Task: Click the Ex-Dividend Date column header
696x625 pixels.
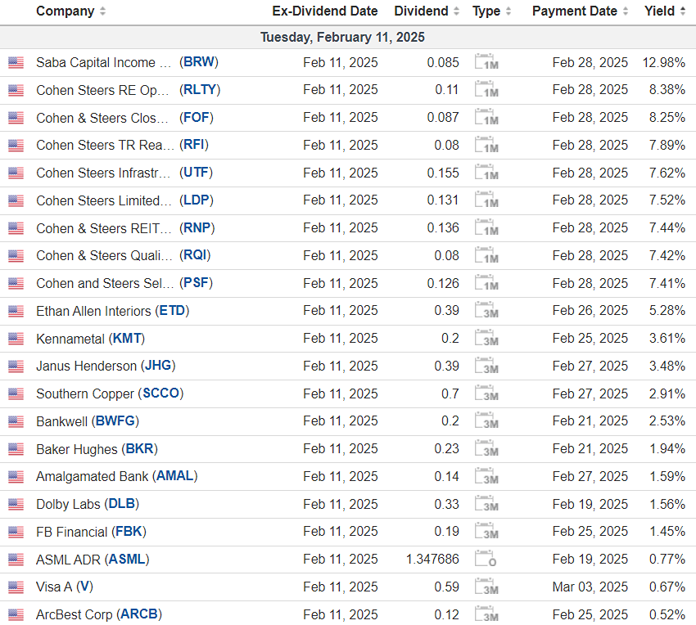Action: 325,11
